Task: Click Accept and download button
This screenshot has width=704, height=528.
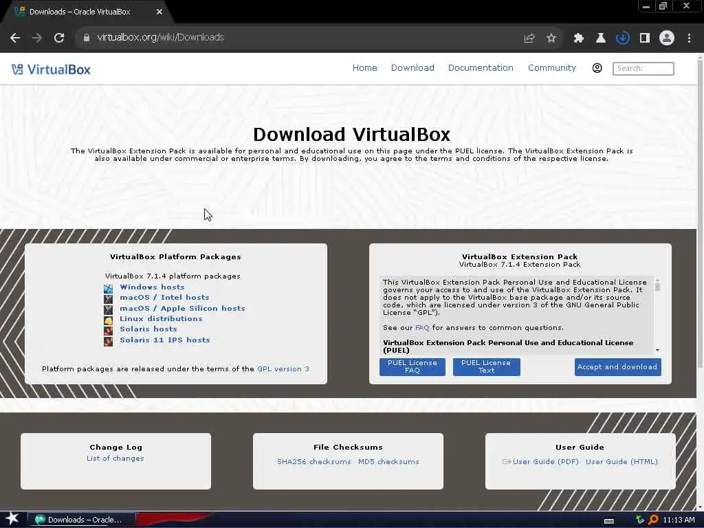Action: 617,367
